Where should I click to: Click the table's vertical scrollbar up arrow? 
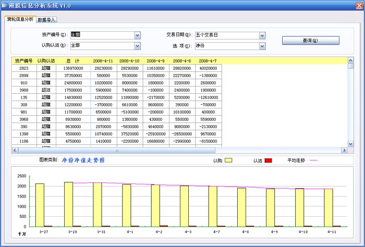coord(350,60)
